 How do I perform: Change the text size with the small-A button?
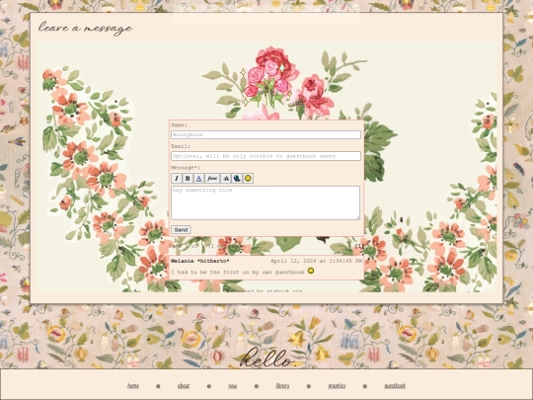[226, 178]
